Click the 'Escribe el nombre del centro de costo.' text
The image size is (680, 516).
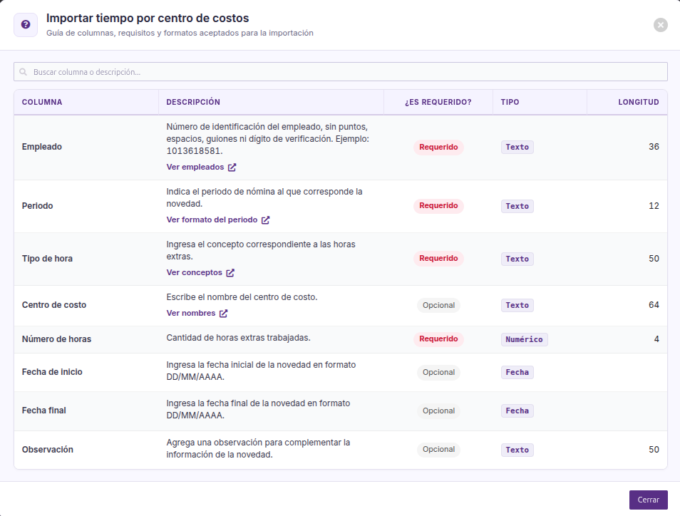(242, 297)
